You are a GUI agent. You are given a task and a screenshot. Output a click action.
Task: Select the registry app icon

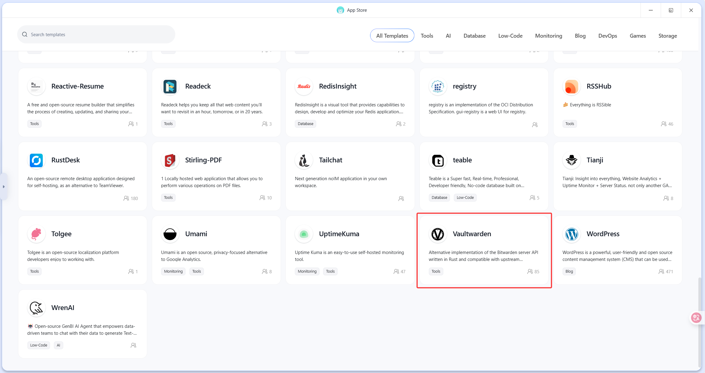click(x=438, y=86)
